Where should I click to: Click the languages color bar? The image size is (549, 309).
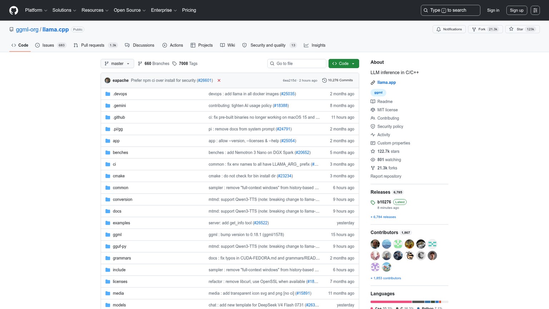pyautogui.click(x=409, y=302)
